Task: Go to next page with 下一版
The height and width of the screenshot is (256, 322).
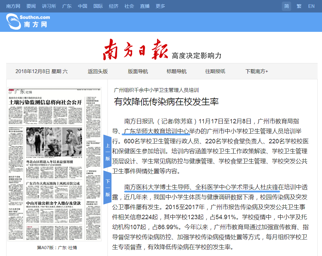Action: [x=107, y=188]
